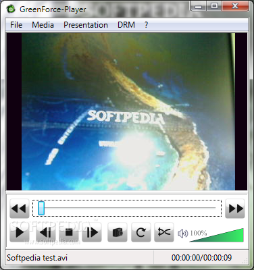Maximize the GreenForce-Player window

tap(214, 6)
